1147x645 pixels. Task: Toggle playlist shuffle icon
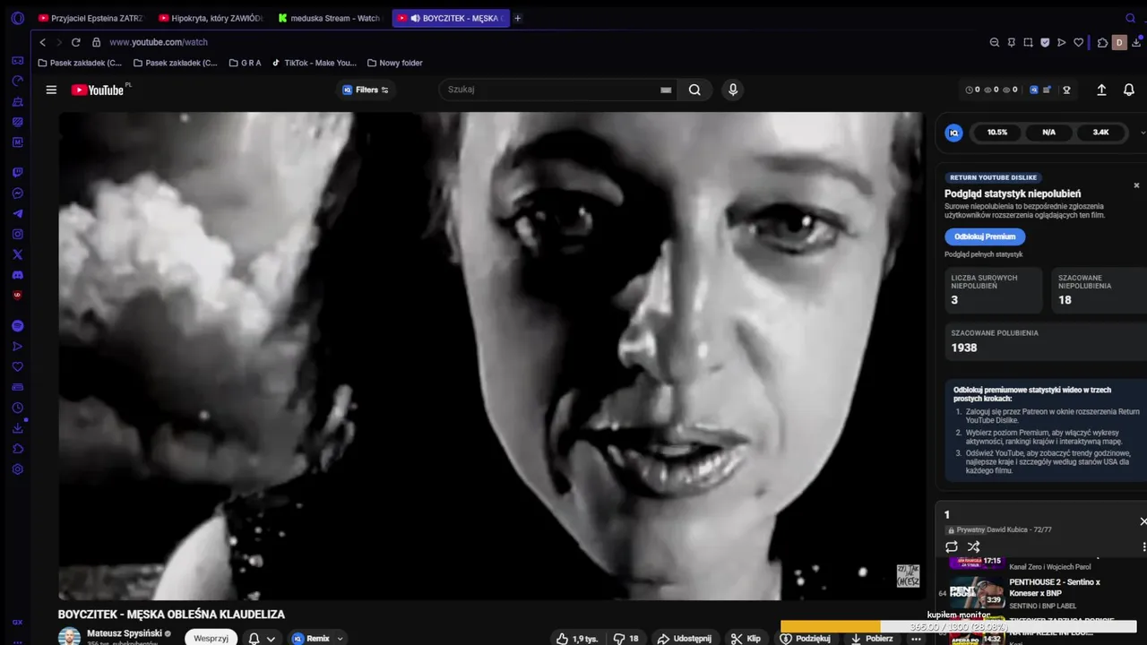coord(973,546)
